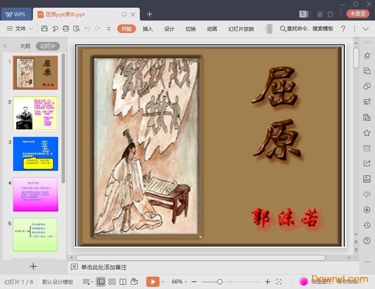Click the Undo icon
Screen dimensions: 375x289
coord(88,29)
